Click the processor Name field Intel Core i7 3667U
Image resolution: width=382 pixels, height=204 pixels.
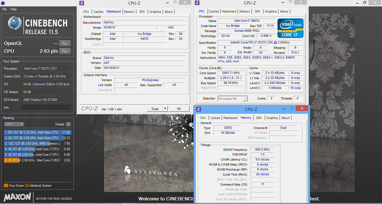point(246,21)
